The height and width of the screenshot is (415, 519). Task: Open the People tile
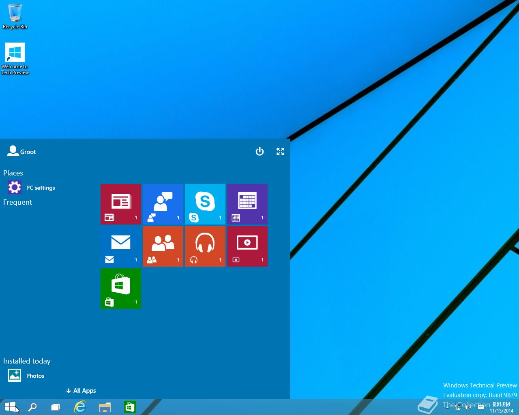[163, 246]
